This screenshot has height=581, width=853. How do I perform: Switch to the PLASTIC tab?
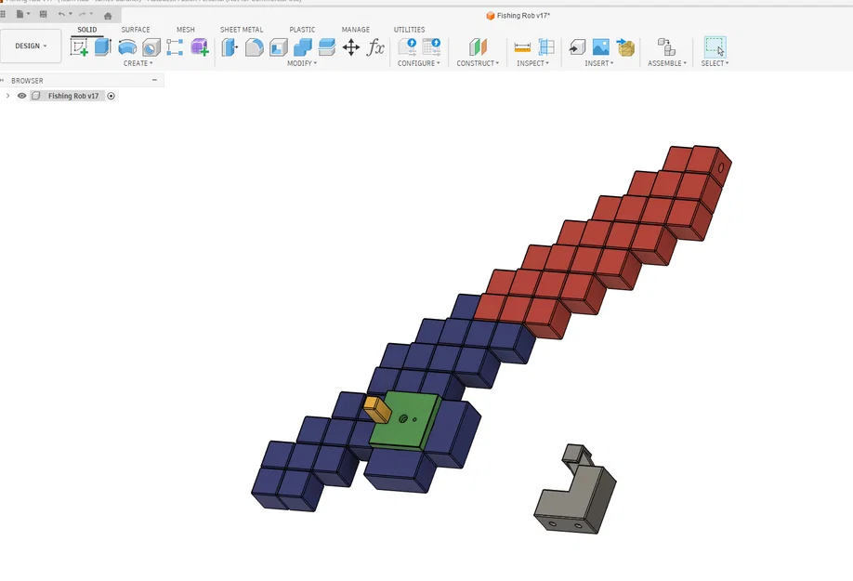(302, 30)
